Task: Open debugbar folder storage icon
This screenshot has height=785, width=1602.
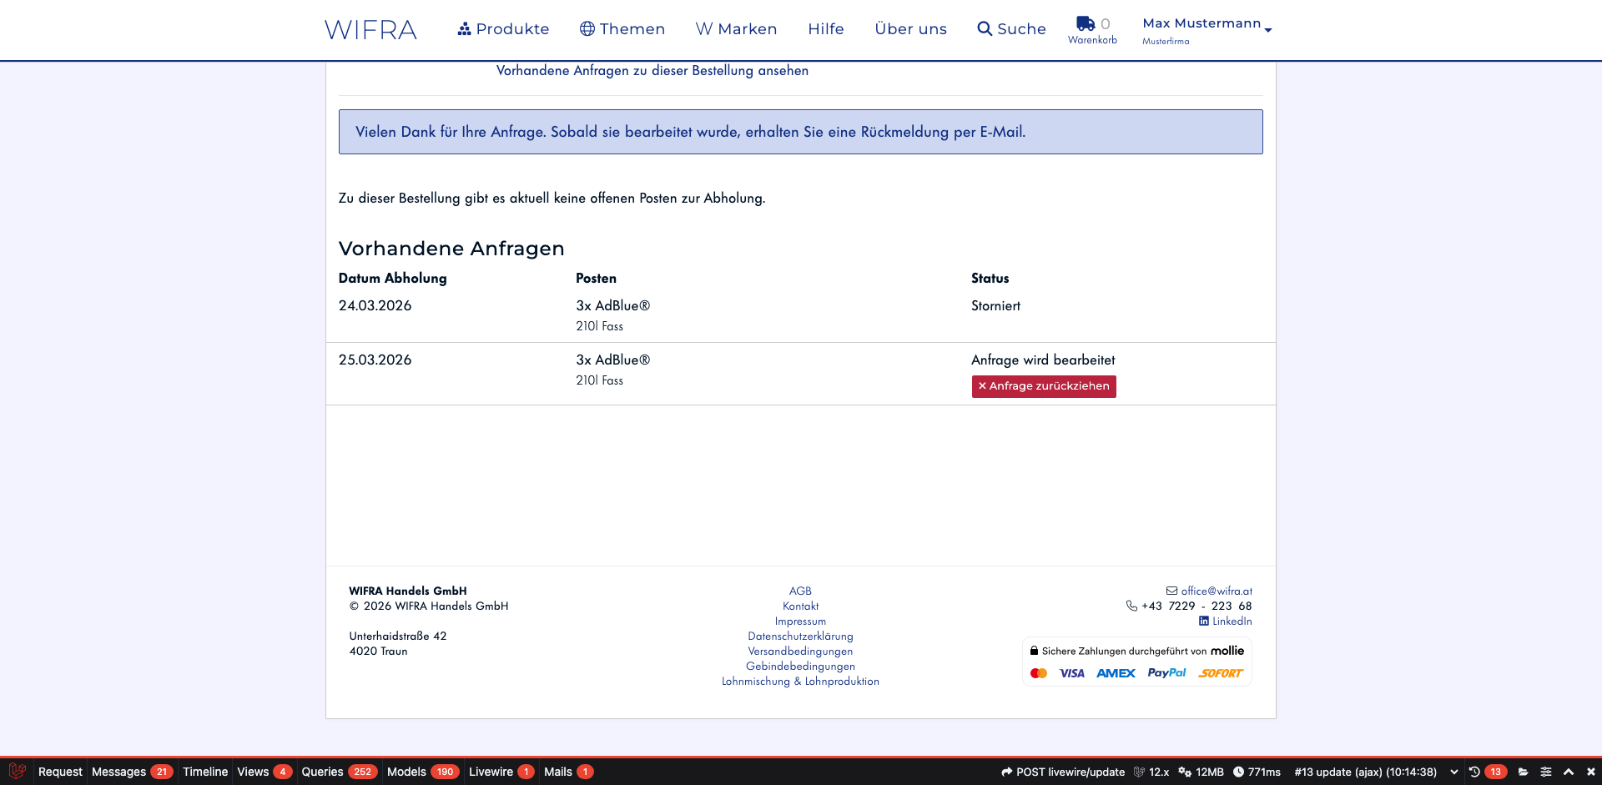Action: (1523, 772)
